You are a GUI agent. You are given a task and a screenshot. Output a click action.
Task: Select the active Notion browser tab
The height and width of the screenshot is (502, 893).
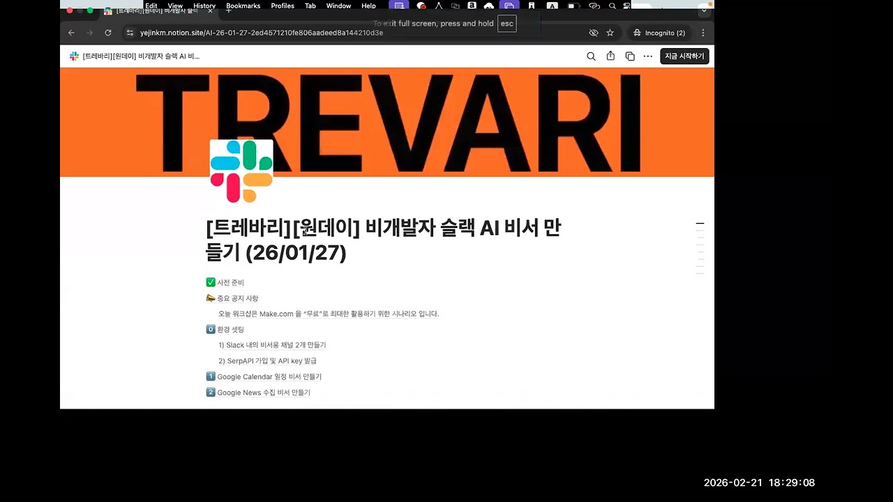pyautogui.click(x=158, y=10)
